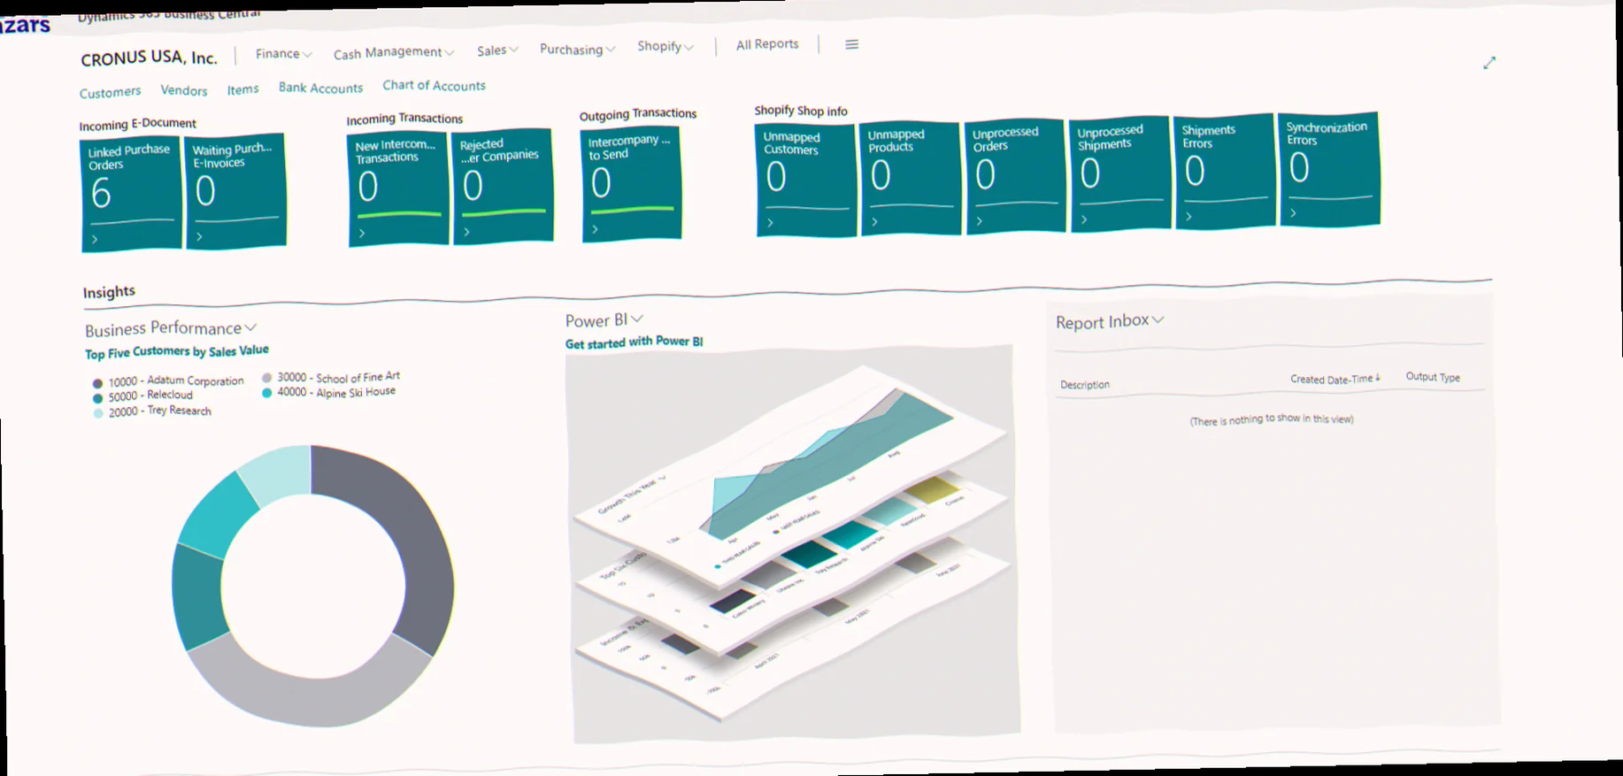The image size is (1623, 776).
Task: Click the expand page diagonal arrow icon
Action: (x=1489, y=63)
